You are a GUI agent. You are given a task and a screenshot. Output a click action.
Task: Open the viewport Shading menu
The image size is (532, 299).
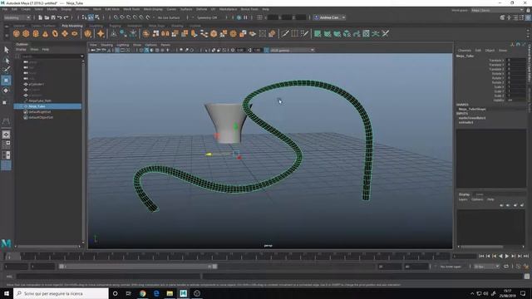107,45
